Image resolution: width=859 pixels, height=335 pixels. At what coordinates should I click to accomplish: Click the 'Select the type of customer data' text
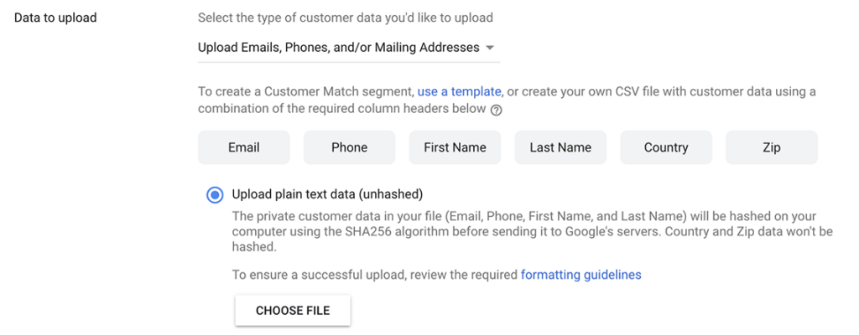pyautogui.click(x=346, y=18)
